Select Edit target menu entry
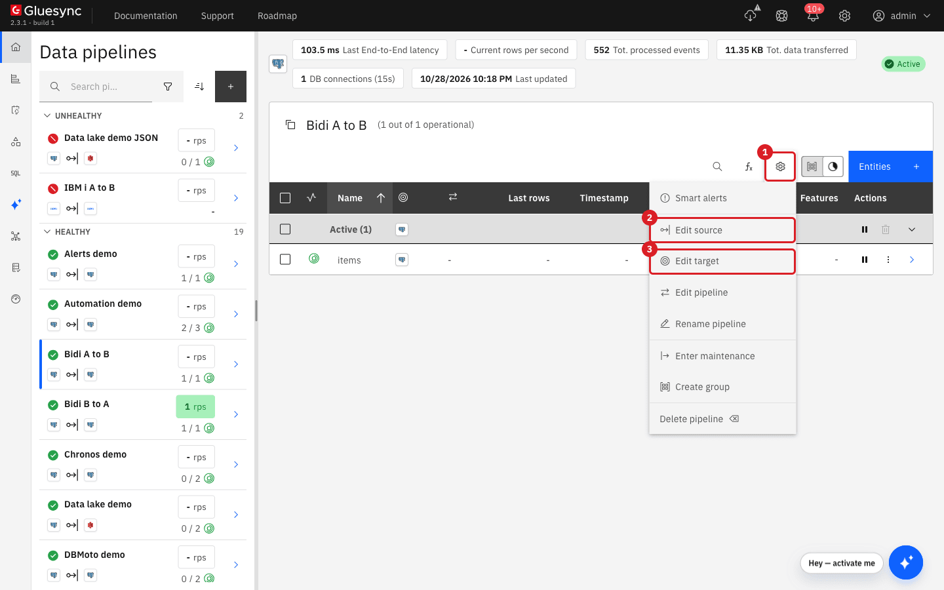Viewport: 944px width, 590px height. [x=722, y=261]
